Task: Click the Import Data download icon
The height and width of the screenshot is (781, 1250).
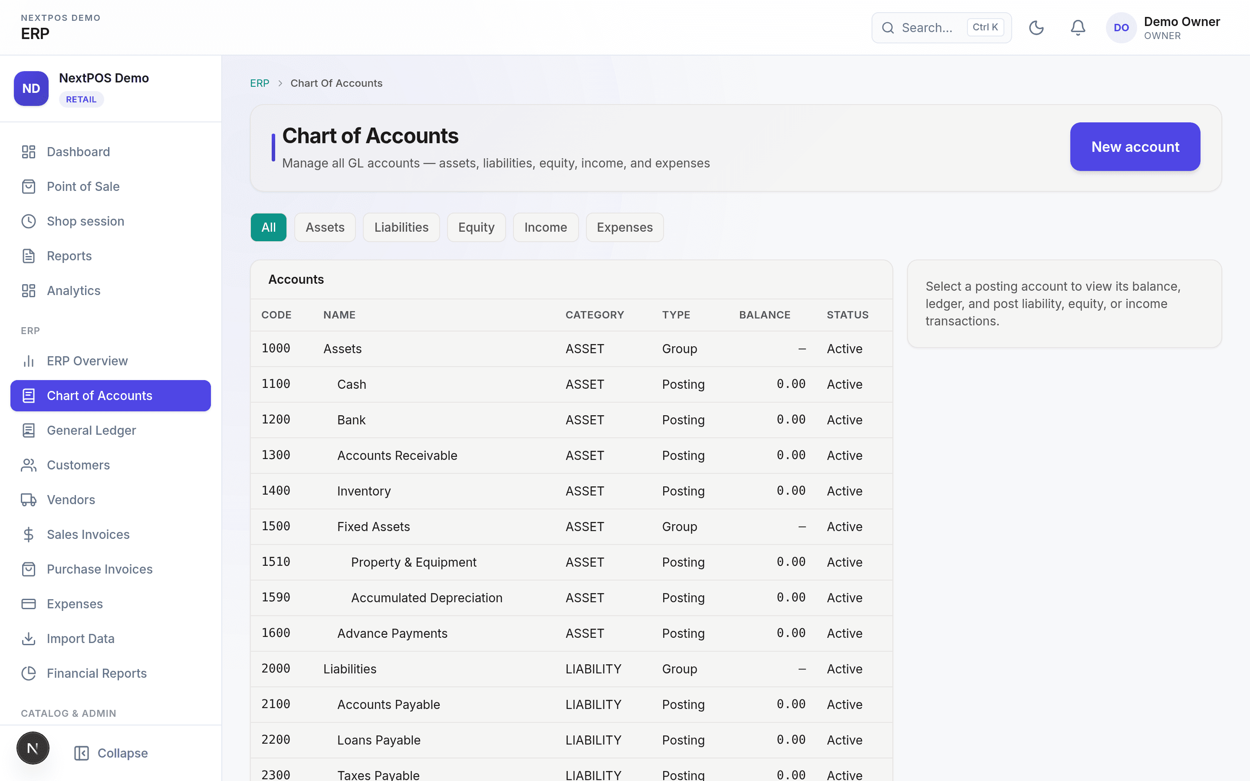Action: click(x=28, y=638)
